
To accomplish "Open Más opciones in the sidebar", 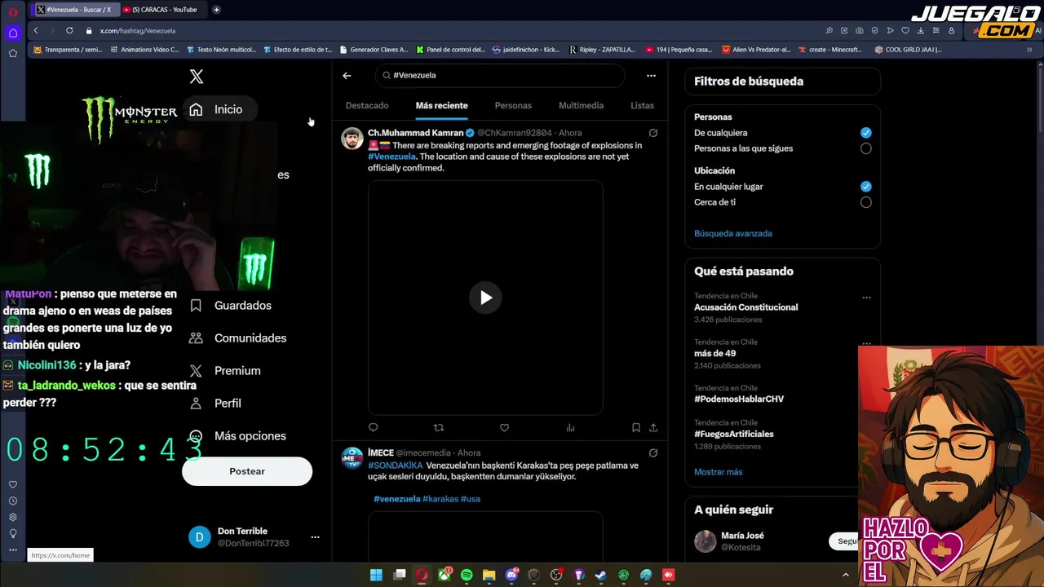I will click(x=237, y=436).
